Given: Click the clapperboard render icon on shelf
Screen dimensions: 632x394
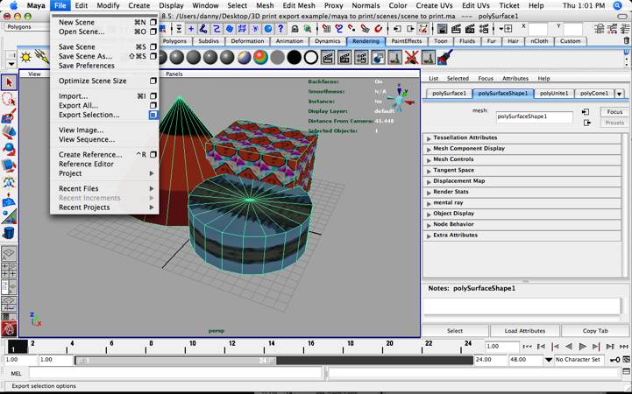Looking at the screenshot, I should pos(328,57).
